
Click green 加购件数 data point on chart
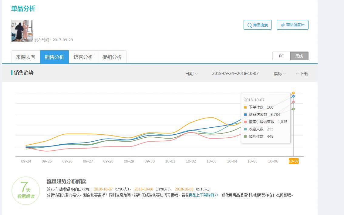(x=293, y=109)
